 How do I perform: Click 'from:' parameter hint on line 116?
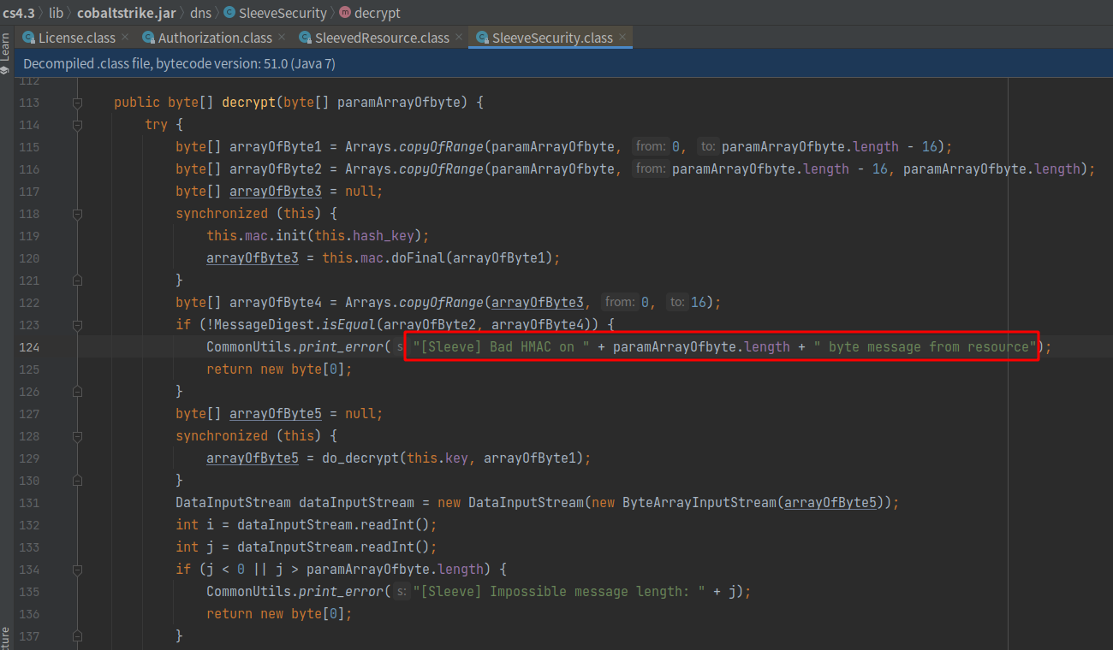[x=652, y=169]
